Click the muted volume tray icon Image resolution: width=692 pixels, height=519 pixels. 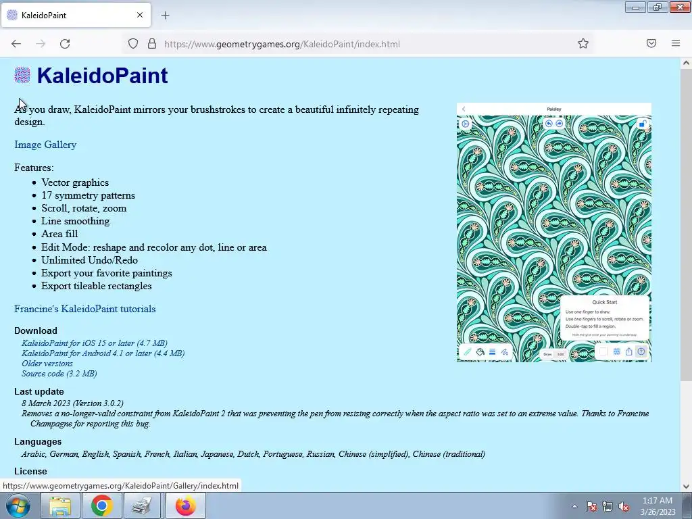(x=624, y=506)
